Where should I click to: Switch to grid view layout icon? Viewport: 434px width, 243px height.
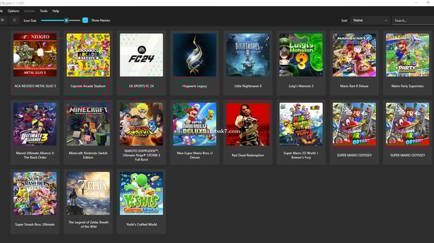[14, 20]
